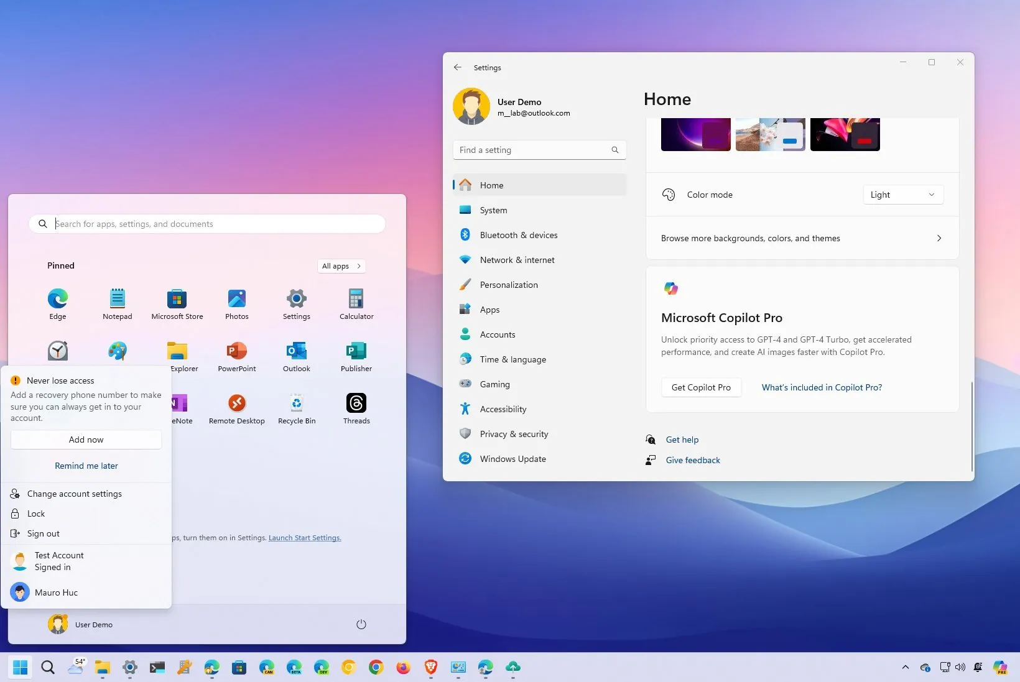1020x682 pixels.
Task: Open Accessibility settings
Action: pyautogui.click(x=540, y=409)
